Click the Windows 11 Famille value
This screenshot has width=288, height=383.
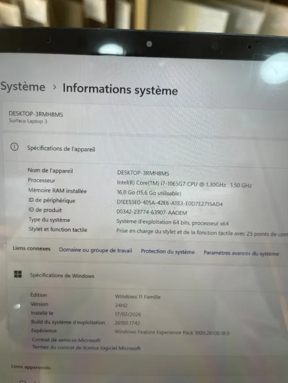138,297
